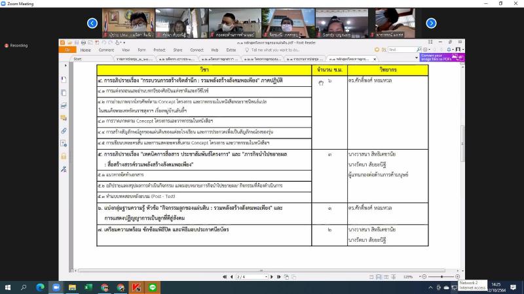Viewport: 524px width, 294px height.
Task: Open the Layers panel in the sidebar
Action: click(x=64, y=105)
